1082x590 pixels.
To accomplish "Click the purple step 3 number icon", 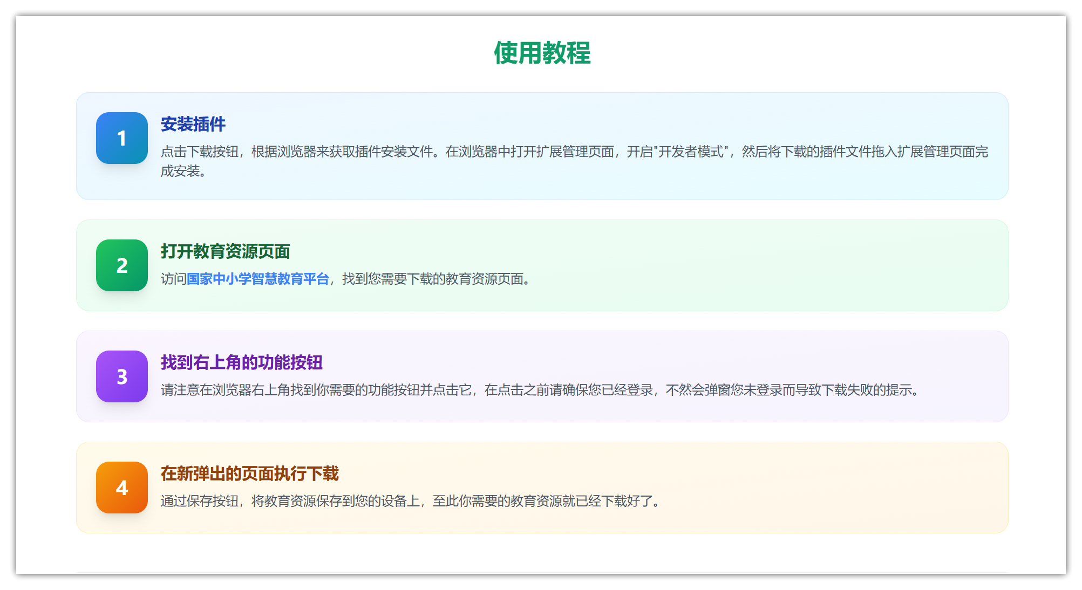I will (x=122, y=376).
